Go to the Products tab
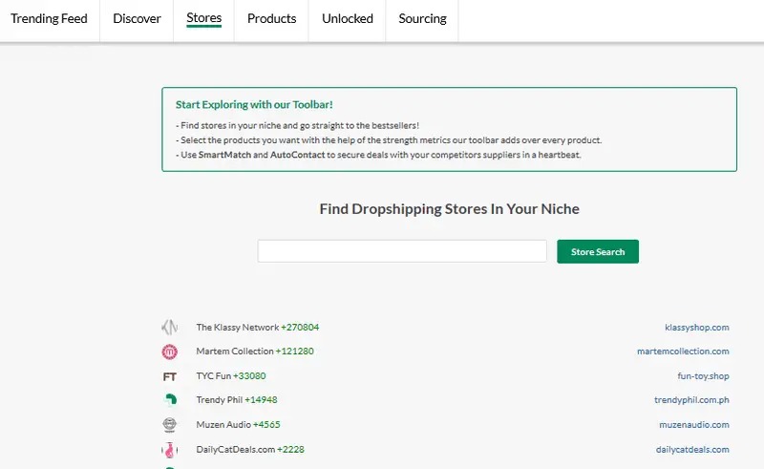Image resolution: width=764 pixels, height=469 pixels. (271, 19)
